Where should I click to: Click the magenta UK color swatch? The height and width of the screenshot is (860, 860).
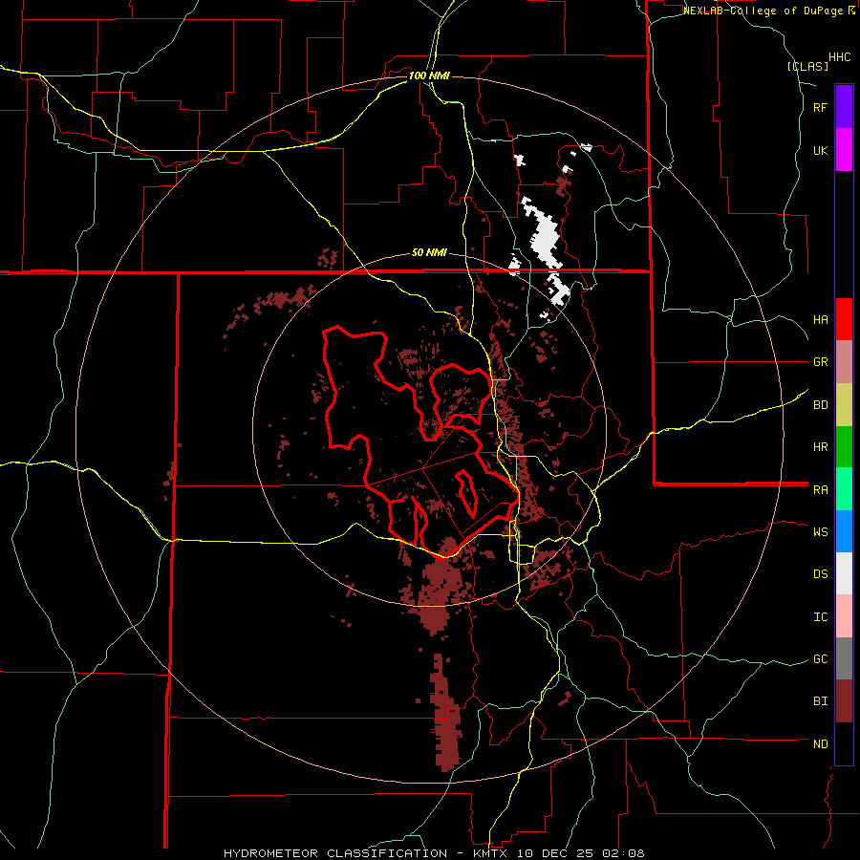click(x=844, y=150)
